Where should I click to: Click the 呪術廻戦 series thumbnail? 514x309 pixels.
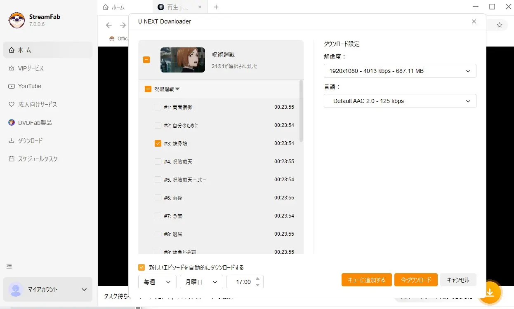(x=183, y=60)
